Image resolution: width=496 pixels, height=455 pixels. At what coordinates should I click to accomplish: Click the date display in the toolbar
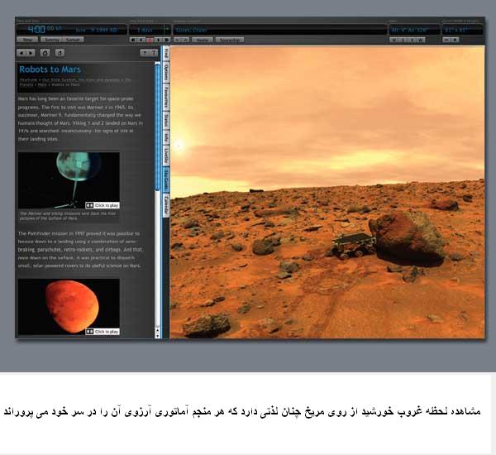click(97, 30)
